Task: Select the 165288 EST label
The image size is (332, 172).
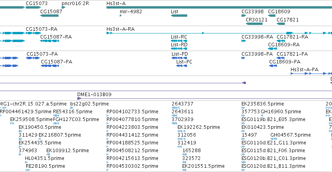Action: (x=192, y=151)
